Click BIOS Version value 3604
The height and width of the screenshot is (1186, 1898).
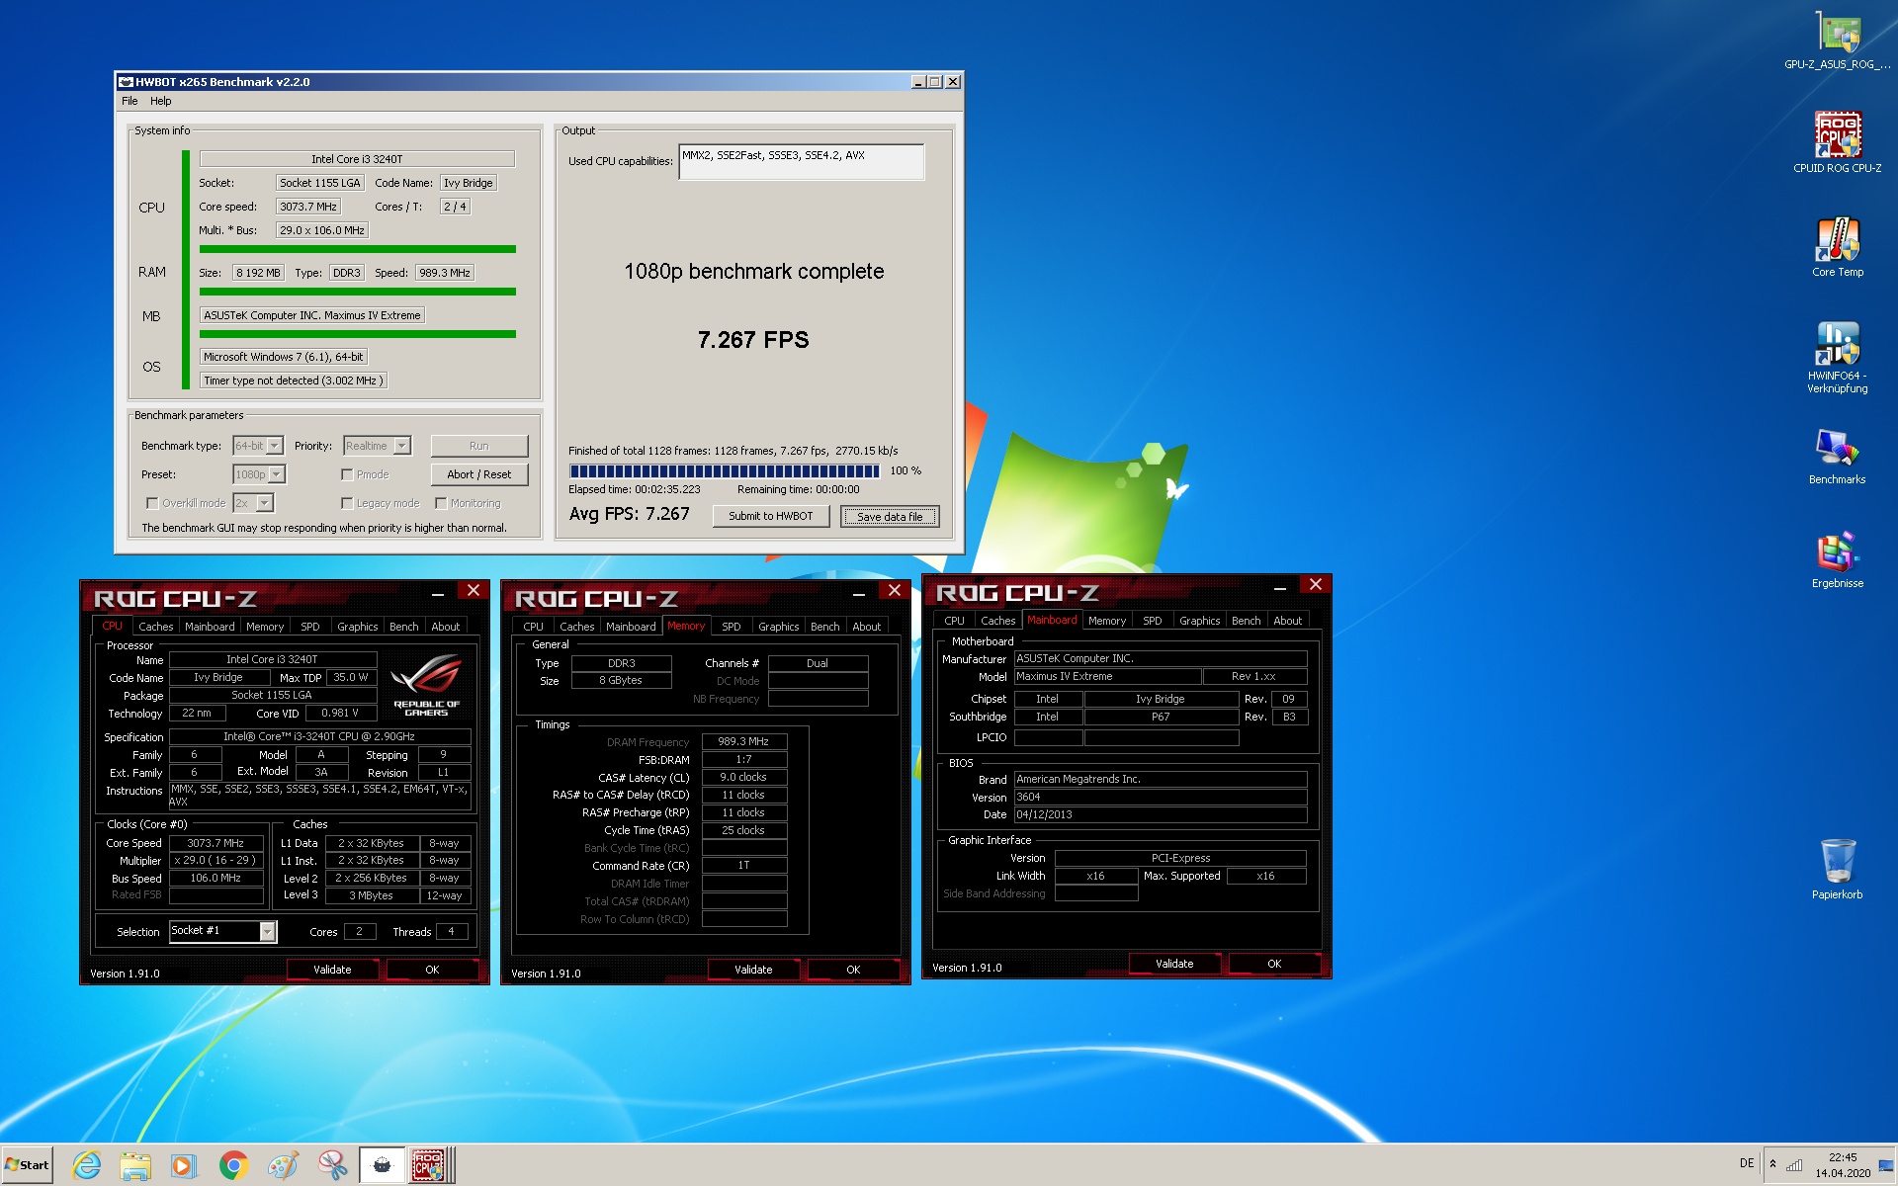(1161, 797)
